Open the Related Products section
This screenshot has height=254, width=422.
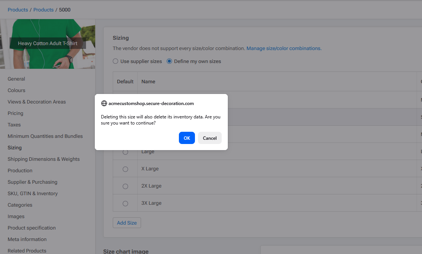pos(27,251)
